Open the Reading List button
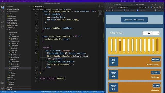Viewport: 165px width, 93px height. (159, 10)
